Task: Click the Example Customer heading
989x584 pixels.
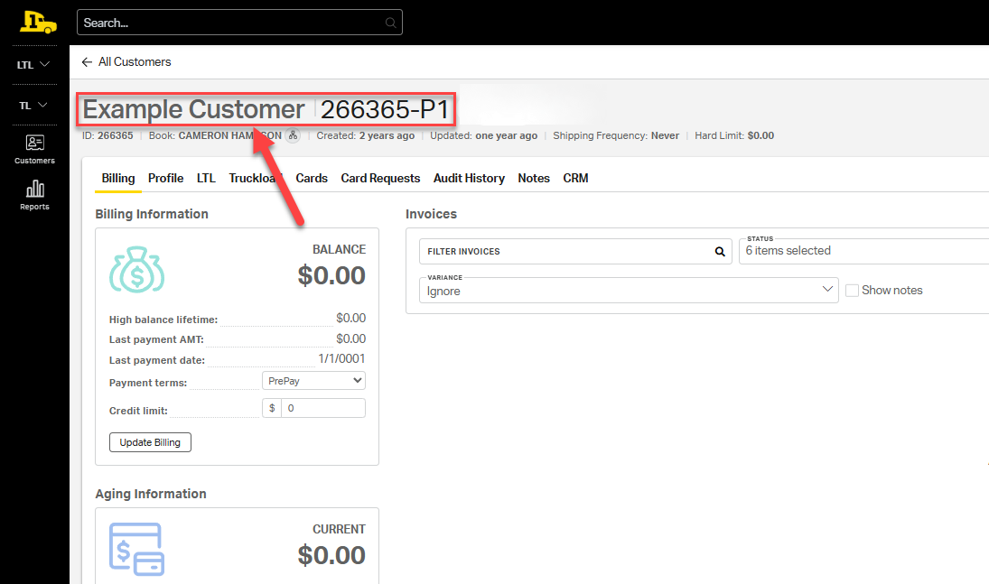Action: [193, 110]
